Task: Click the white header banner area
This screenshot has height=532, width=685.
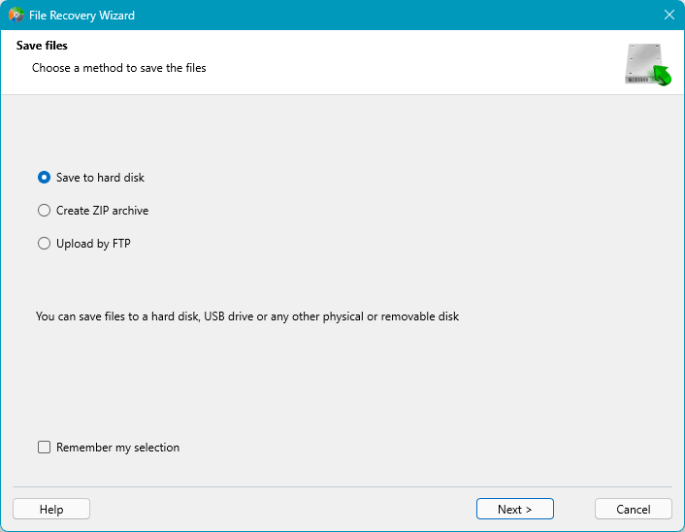Action: tap(388, 63)
